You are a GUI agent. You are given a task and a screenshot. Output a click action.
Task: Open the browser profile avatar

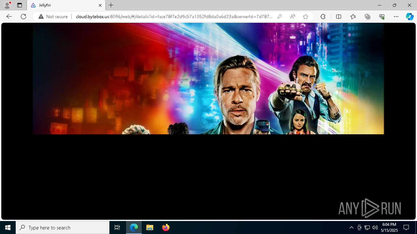pyautogui.click(x=7, y=5)
